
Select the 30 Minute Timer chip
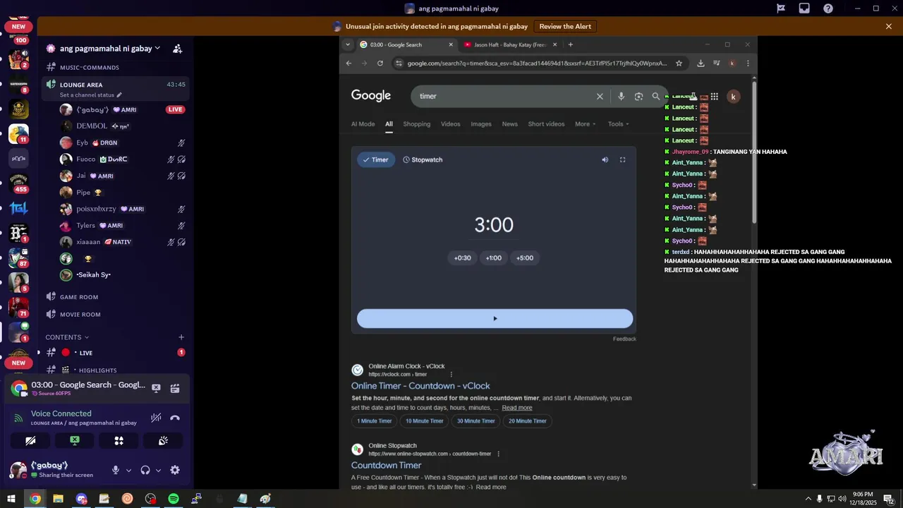[475, 421]
